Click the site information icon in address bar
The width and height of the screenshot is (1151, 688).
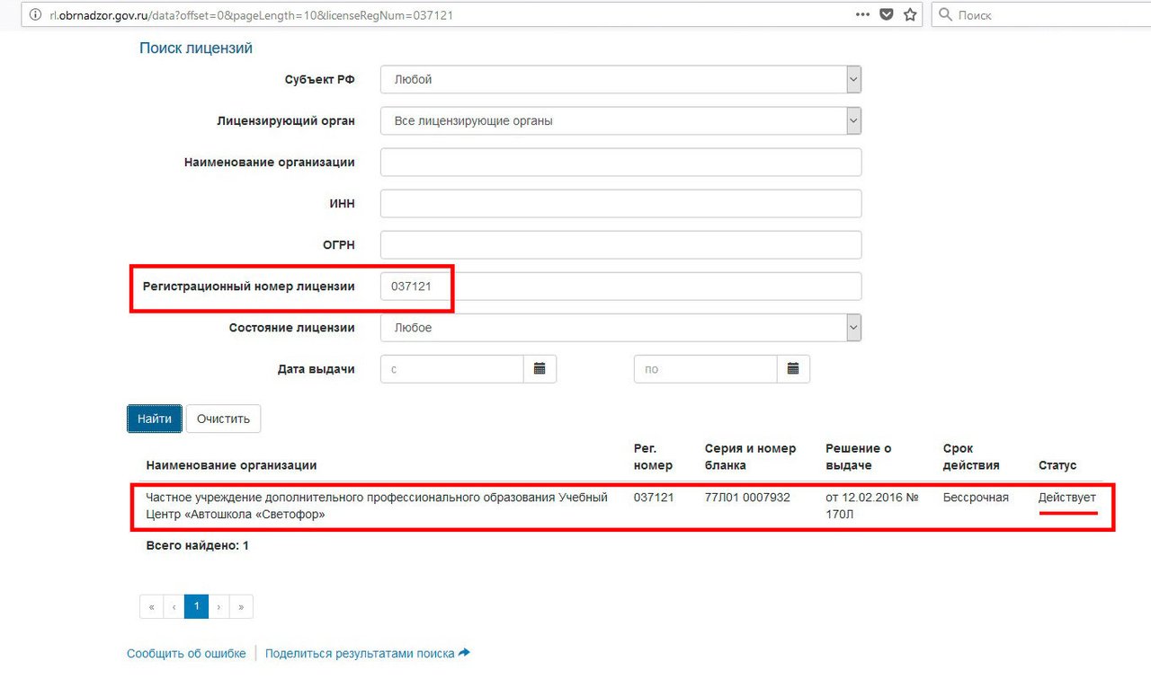click(x=34, y=15)
